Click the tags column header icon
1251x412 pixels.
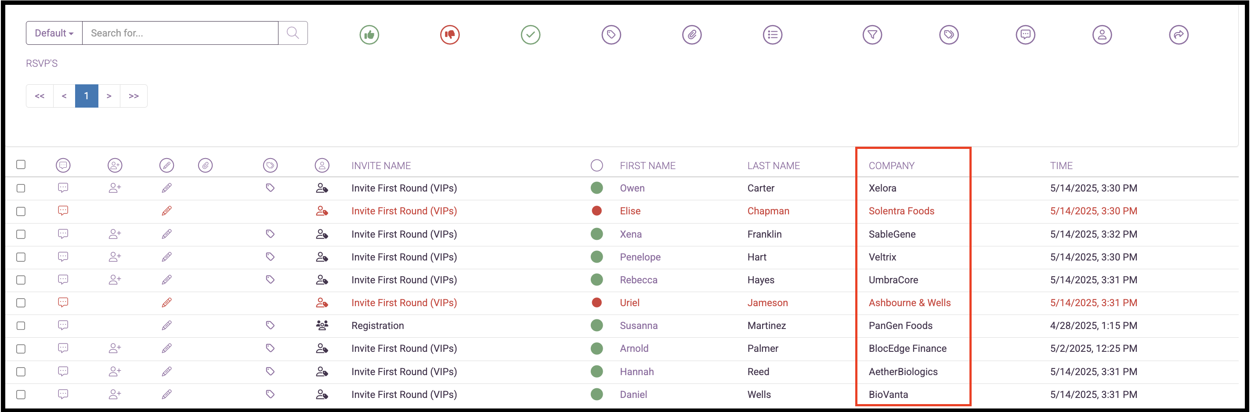270,165
